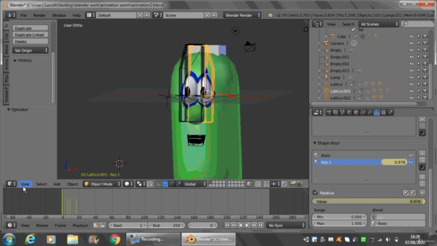This screenshot has width=437, height=246.
Task: Open the Render menu
Action: click(x=40, y=15)
